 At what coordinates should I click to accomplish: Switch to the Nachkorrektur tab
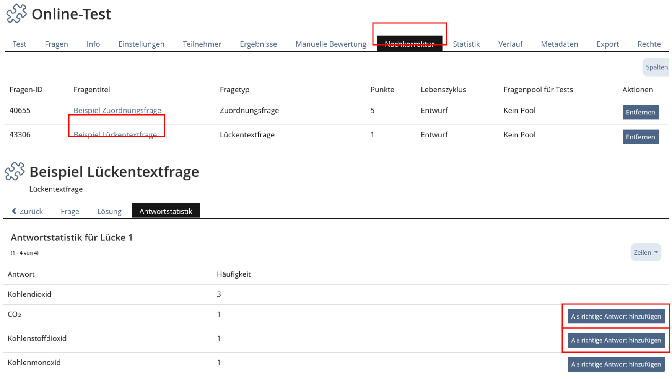click(x=409, y=44)
